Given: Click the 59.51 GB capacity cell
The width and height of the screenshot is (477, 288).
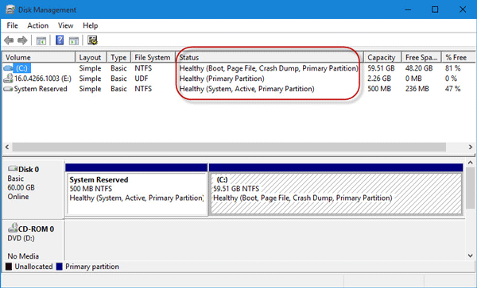Looking at the screenshot, I should (x=381, y=68).
